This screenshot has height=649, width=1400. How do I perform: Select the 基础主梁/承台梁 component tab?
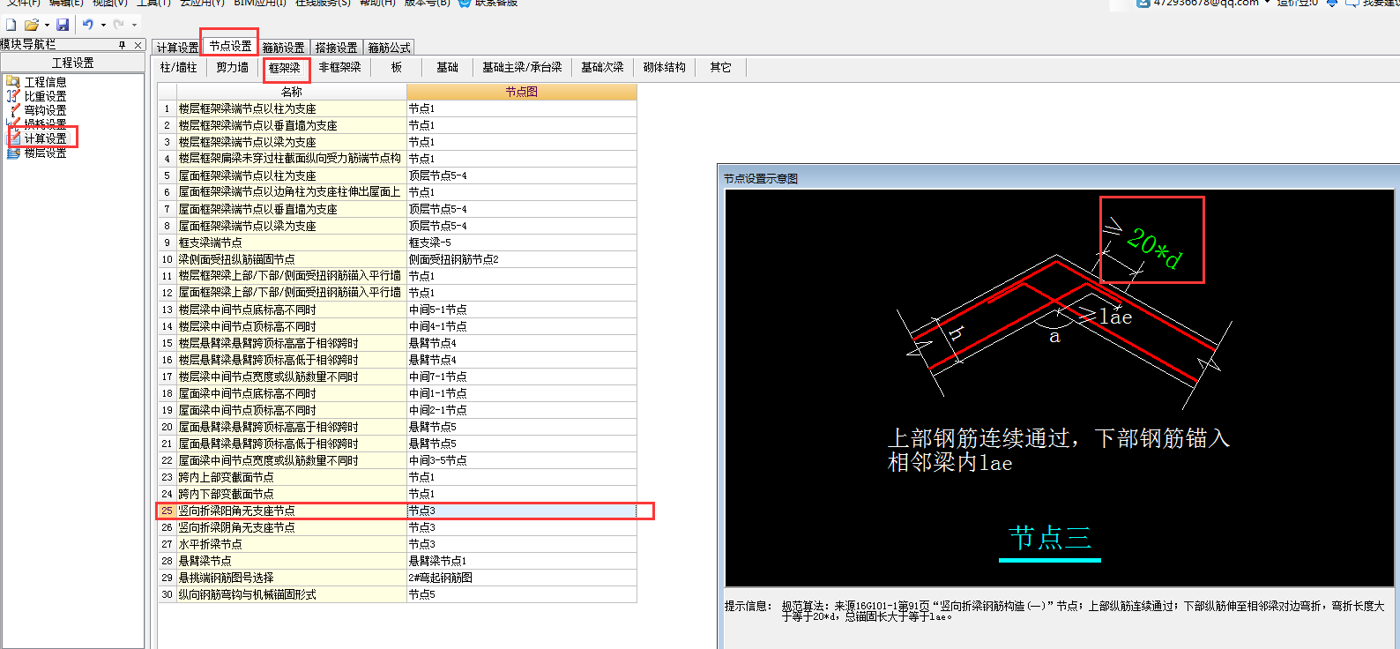(x=521, y=67)
